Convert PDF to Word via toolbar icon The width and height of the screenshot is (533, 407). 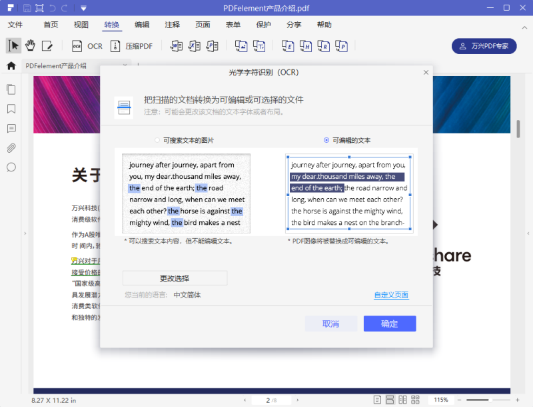pyautogui.click(x=177, y=45)
